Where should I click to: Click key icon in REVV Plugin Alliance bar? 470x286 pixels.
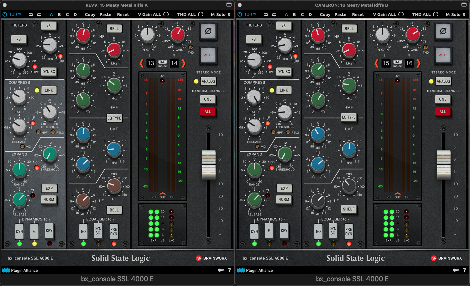[x=221, y=270]
